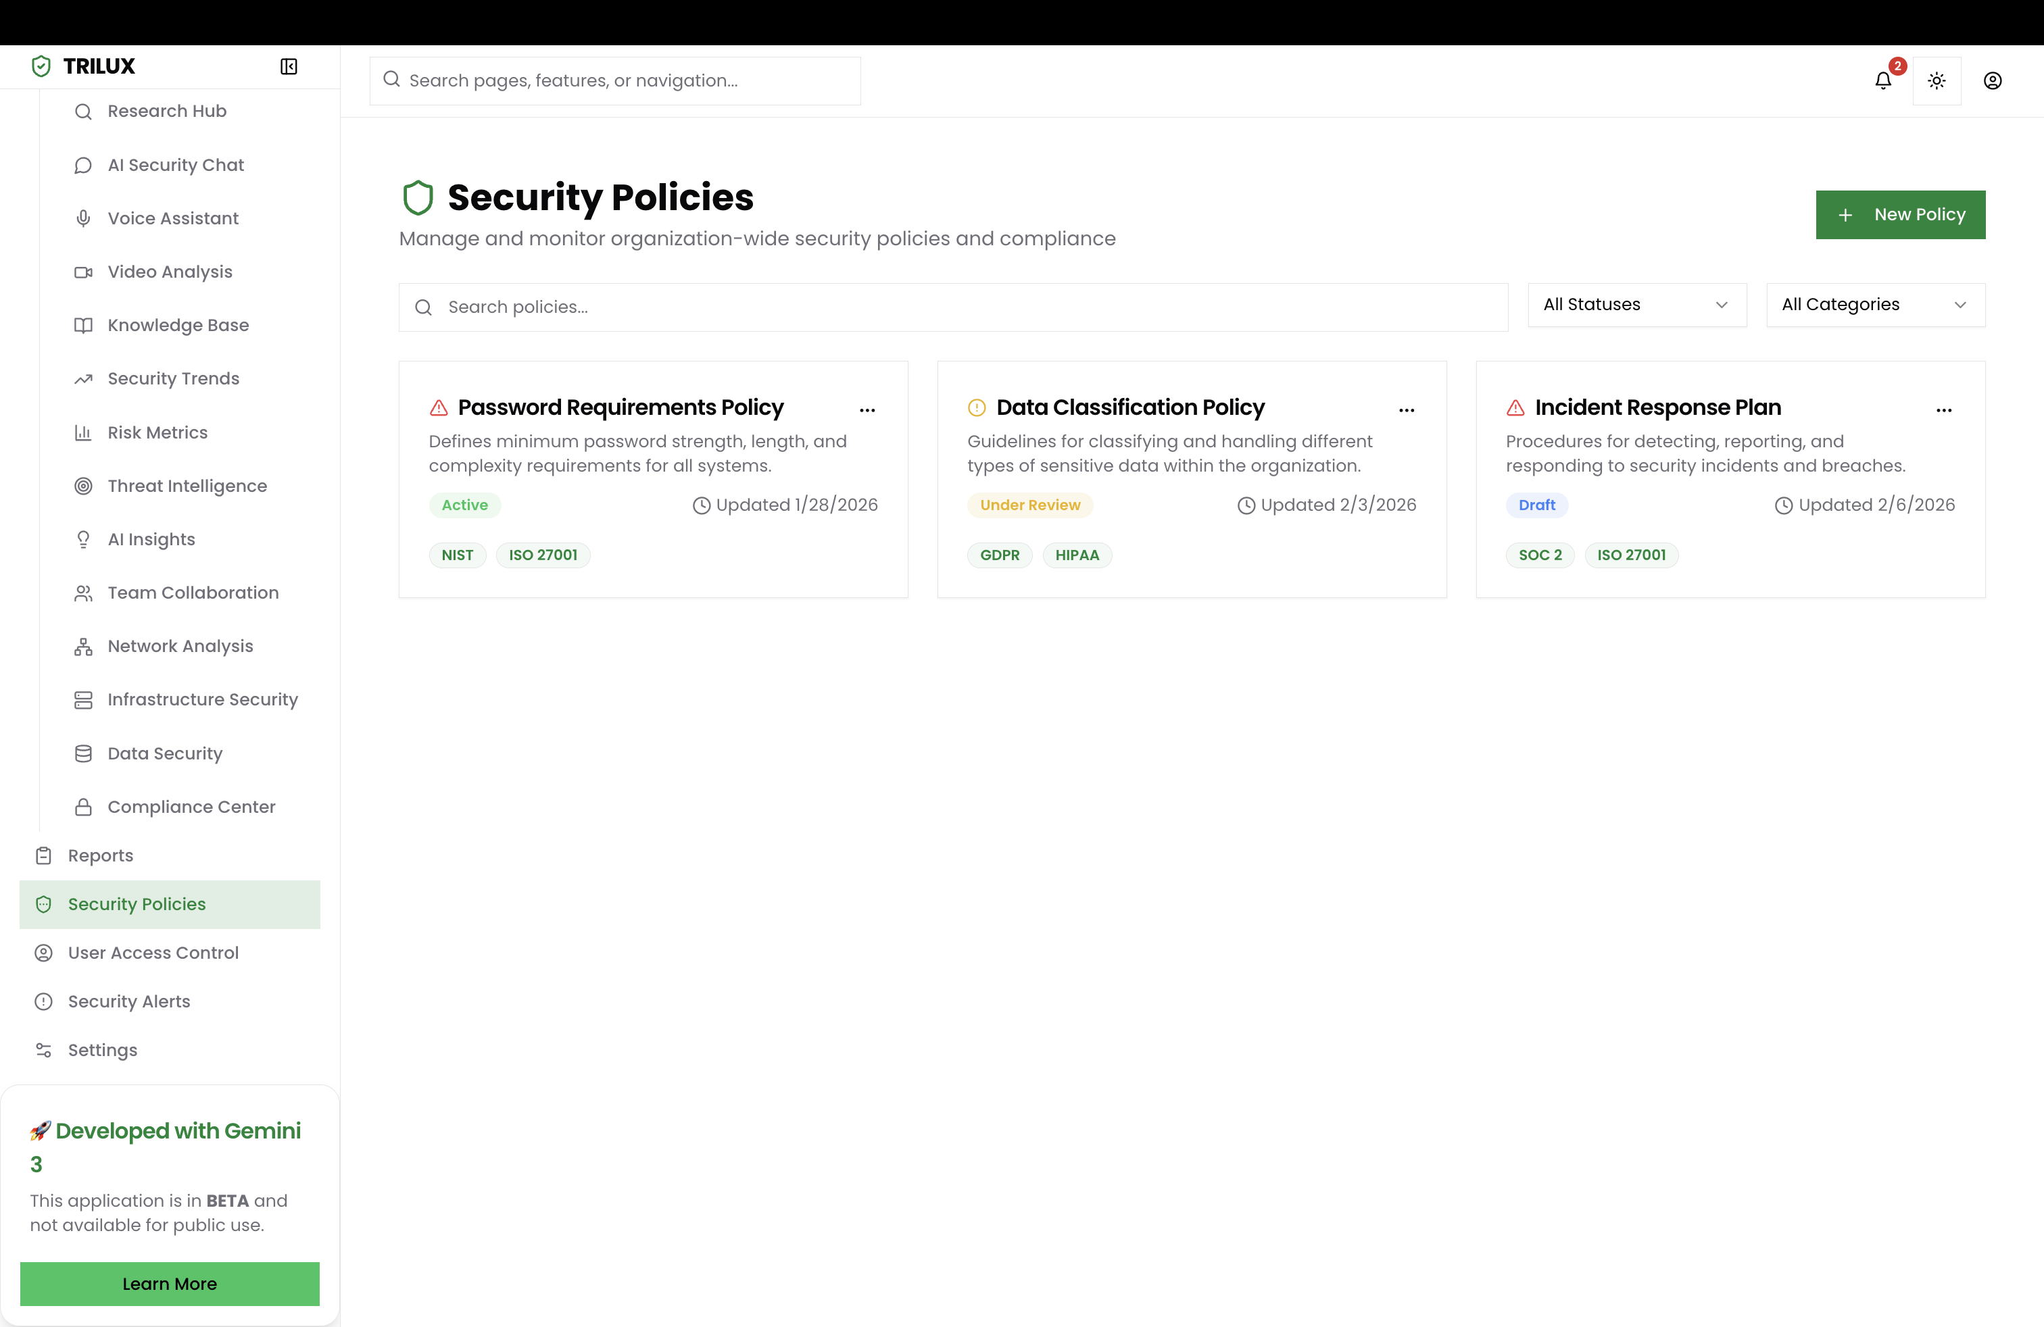Screen dimensions: 2044x1327
Task: Expand the All Statuses dropdown
Action: (x=1637, y=305)
